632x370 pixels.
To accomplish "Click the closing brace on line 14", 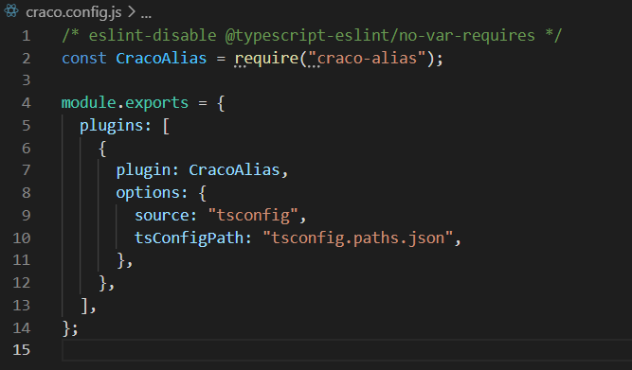I will (x=66, y=328).
